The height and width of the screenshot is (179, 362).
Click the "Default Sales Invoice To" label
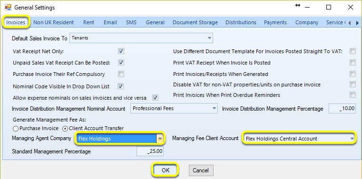click(39, 38)
